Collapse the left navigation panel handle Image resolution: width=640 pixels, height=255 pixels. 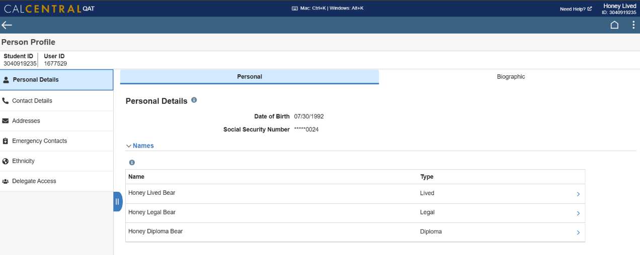117,202
